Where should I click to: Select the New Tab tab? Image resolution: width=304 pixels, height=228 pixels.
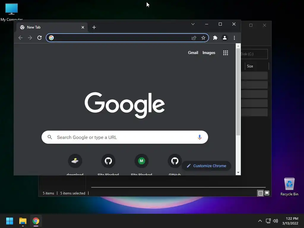pos(52,27)
